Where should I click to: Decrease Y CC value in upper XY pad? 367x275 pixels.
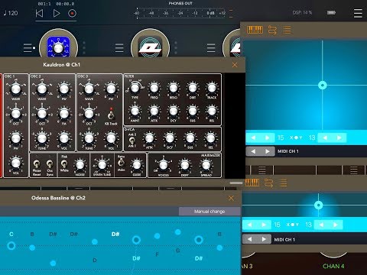pos(325,137)
